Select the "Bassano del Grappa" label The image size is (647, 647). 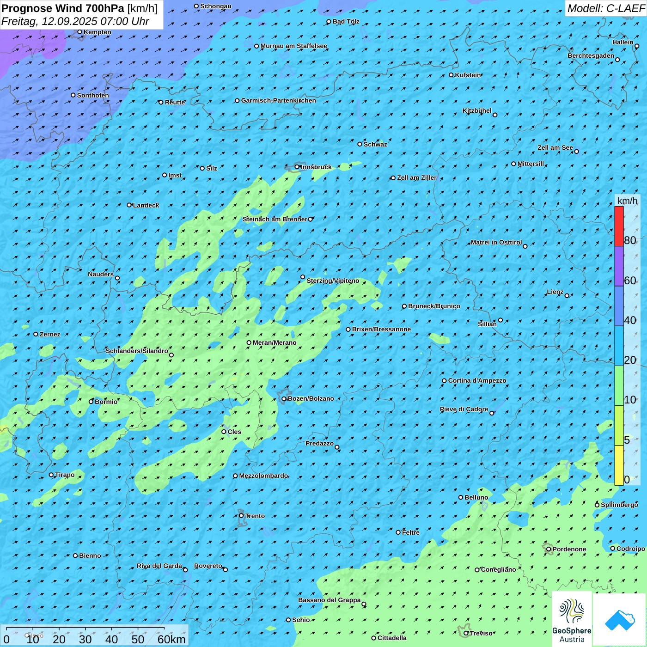(330, 600)
